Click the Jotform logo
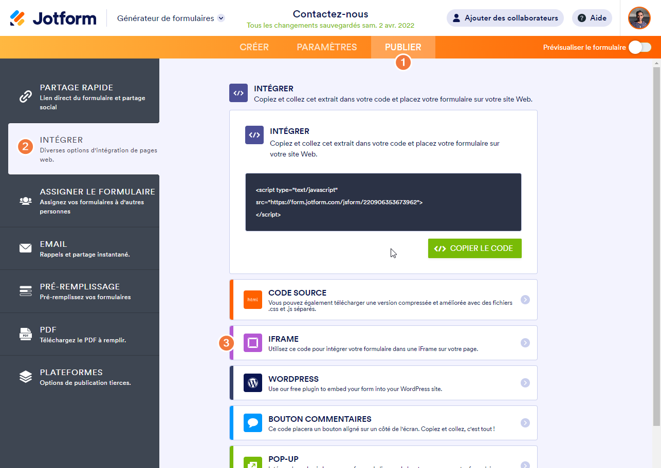Screen dimensions: 661x468 pos(53,18)
